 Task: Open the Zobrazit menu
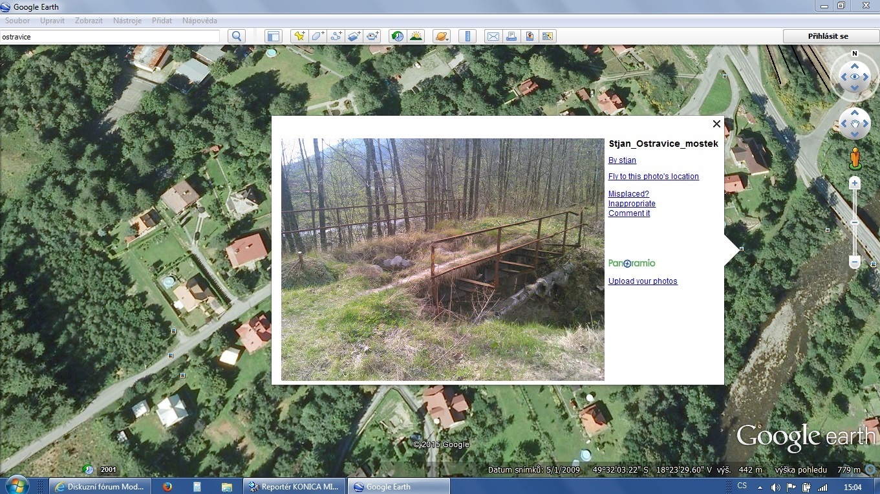pyautogui.click(x=89, y=21)
